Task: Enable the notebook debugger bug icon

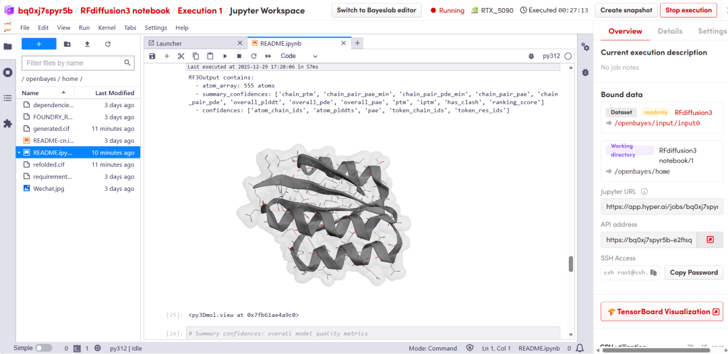Action: 531,56
